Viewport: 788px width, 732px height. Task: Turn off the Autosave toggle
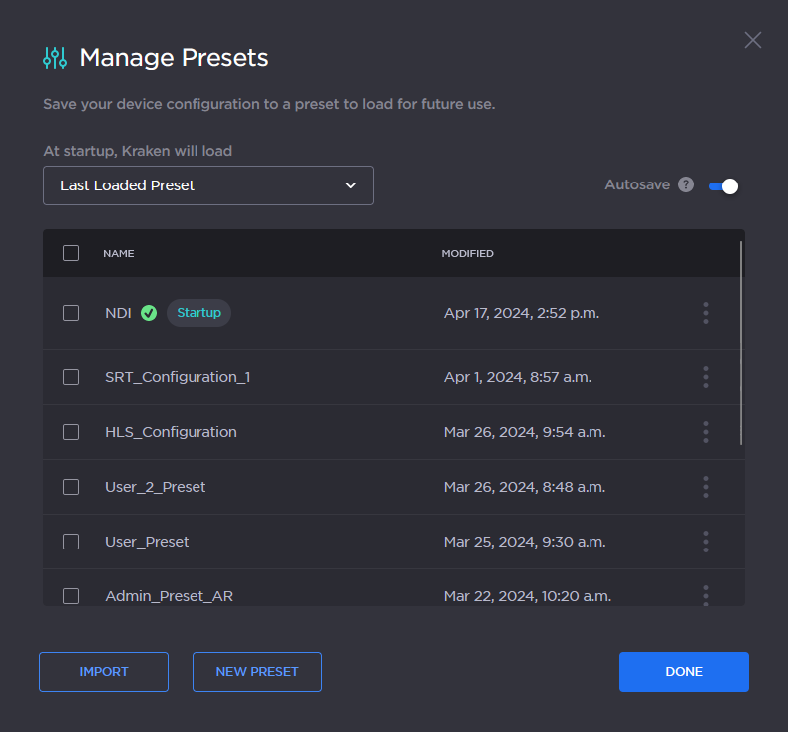[x=723, y=185]
